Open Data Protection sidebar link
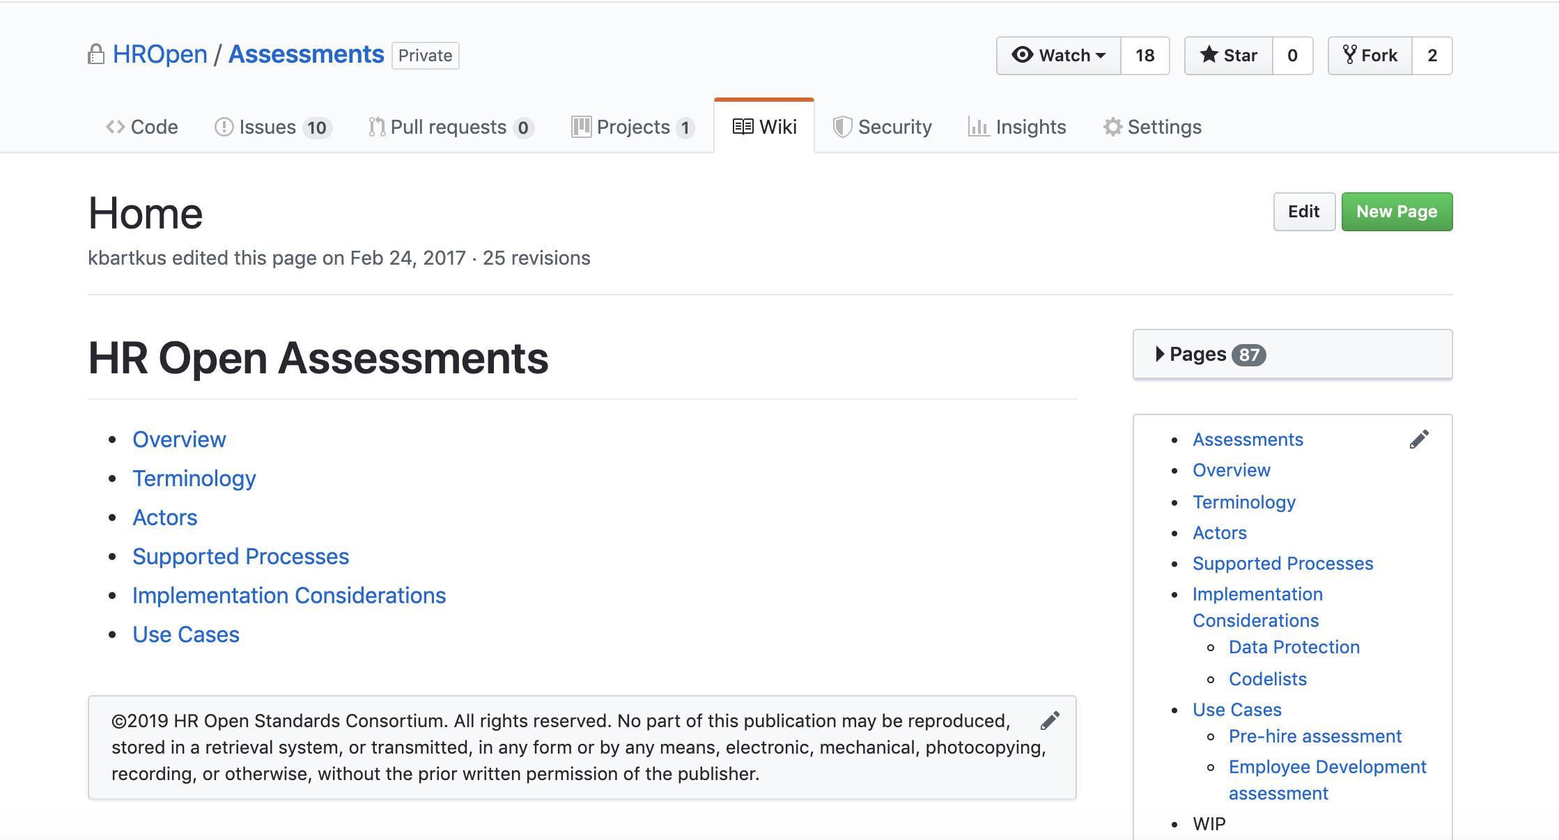 click(x=1294, y=647)
